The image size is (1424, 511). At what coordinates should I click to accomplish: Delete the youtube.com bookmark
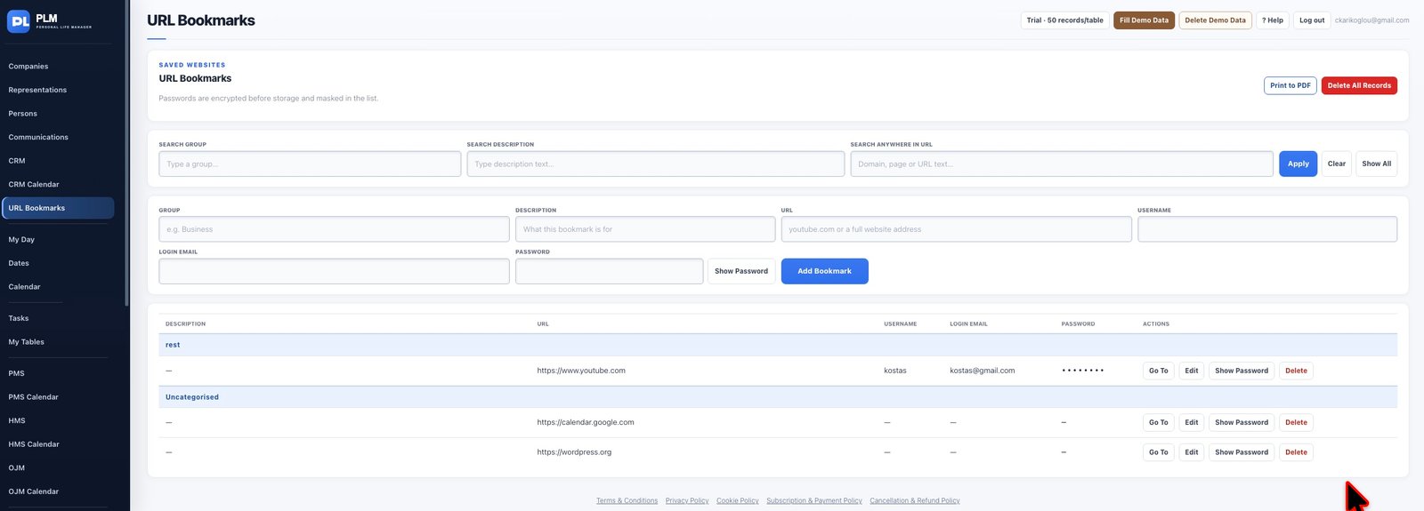coord(1296,371)
